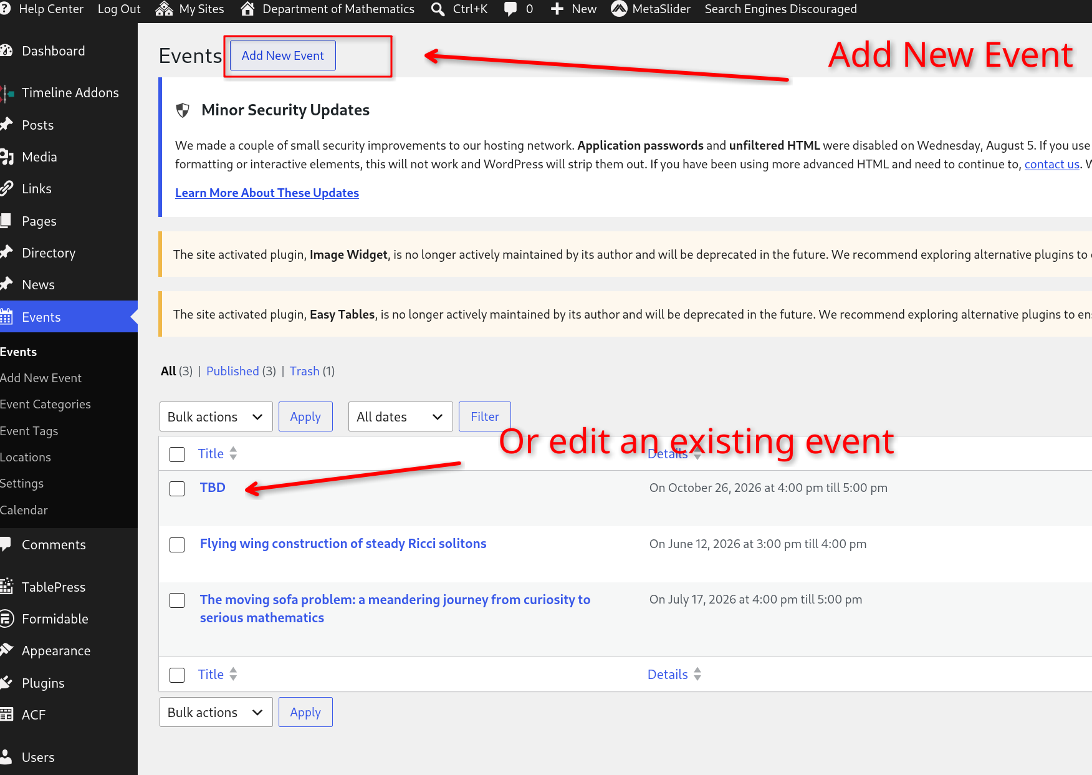Open The moving sofa problem event

point(395,609)
